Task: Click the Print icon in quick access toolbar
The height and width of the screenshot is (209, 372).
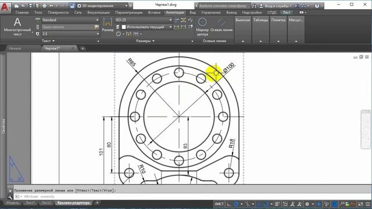Action: point(44,6)
